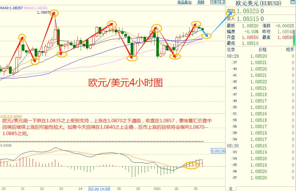Click the 欧元美元(EURUSD) panel title
Screen dimensions: 296x191
258,3
